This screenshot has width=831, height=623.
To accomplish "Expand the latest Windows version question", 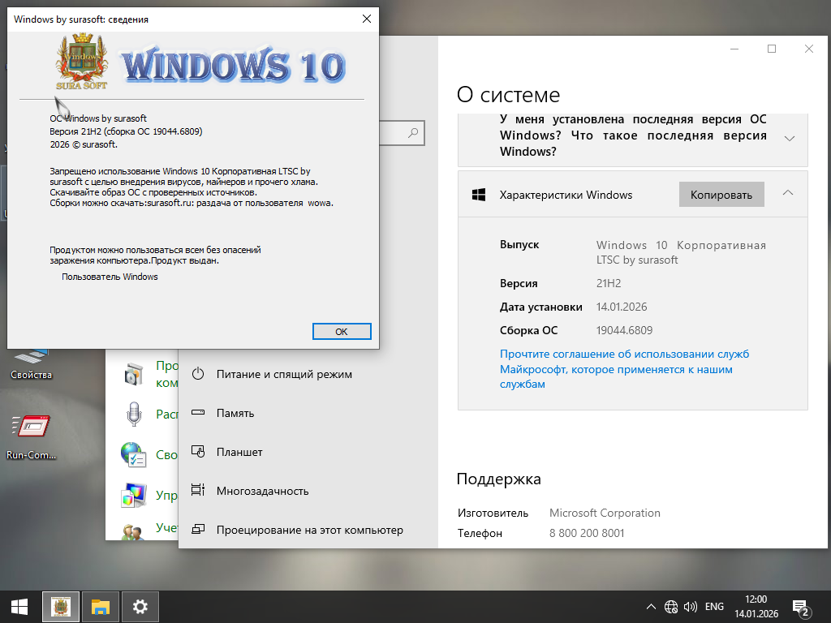I will (x=789, y=138).
